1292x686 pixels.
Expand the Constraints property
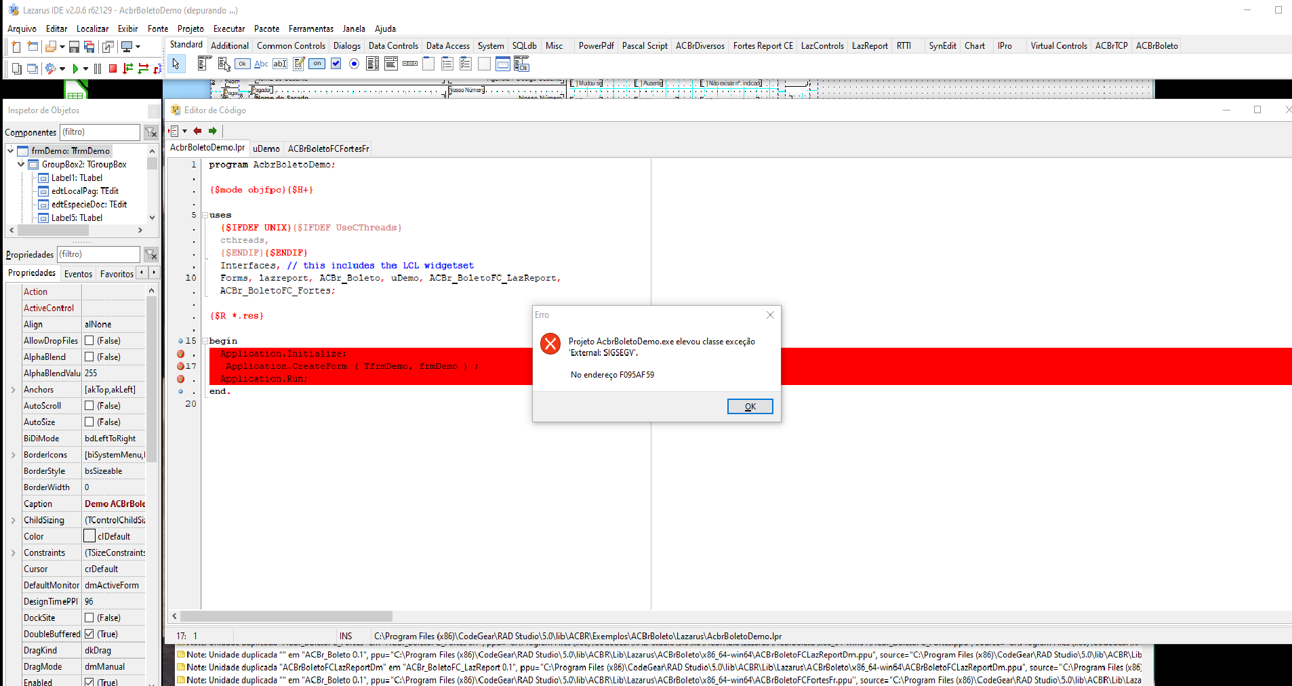pyautogui.click(x=13, y=552)
